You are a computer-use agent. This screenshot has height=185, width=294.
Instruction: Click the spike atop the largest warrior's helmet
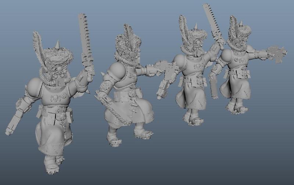[x=58, y=45]
